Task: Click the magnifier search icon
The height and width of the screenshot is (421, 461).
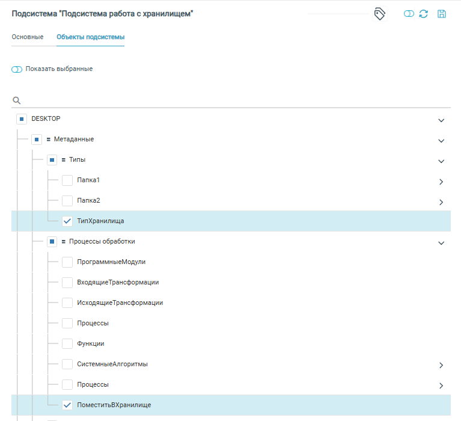Action: click(x=17, y=100)
